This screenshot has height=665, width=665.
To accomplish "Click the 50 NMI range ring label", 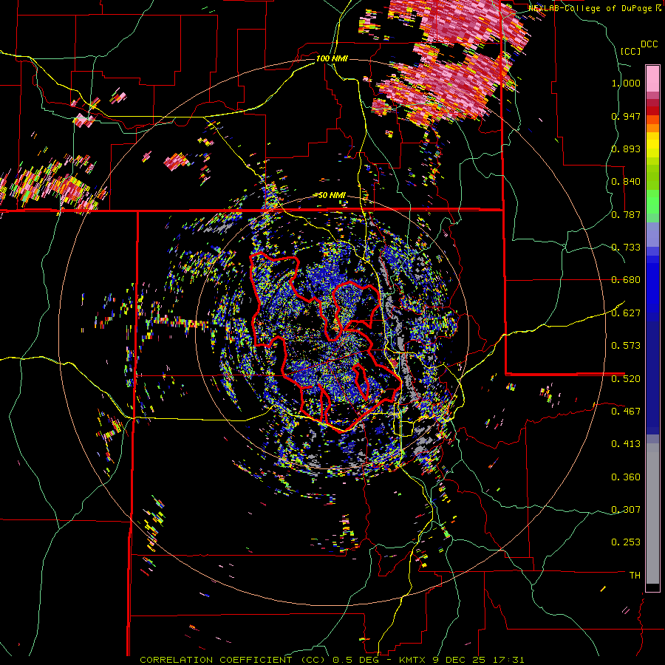I will tap(332, 195).
